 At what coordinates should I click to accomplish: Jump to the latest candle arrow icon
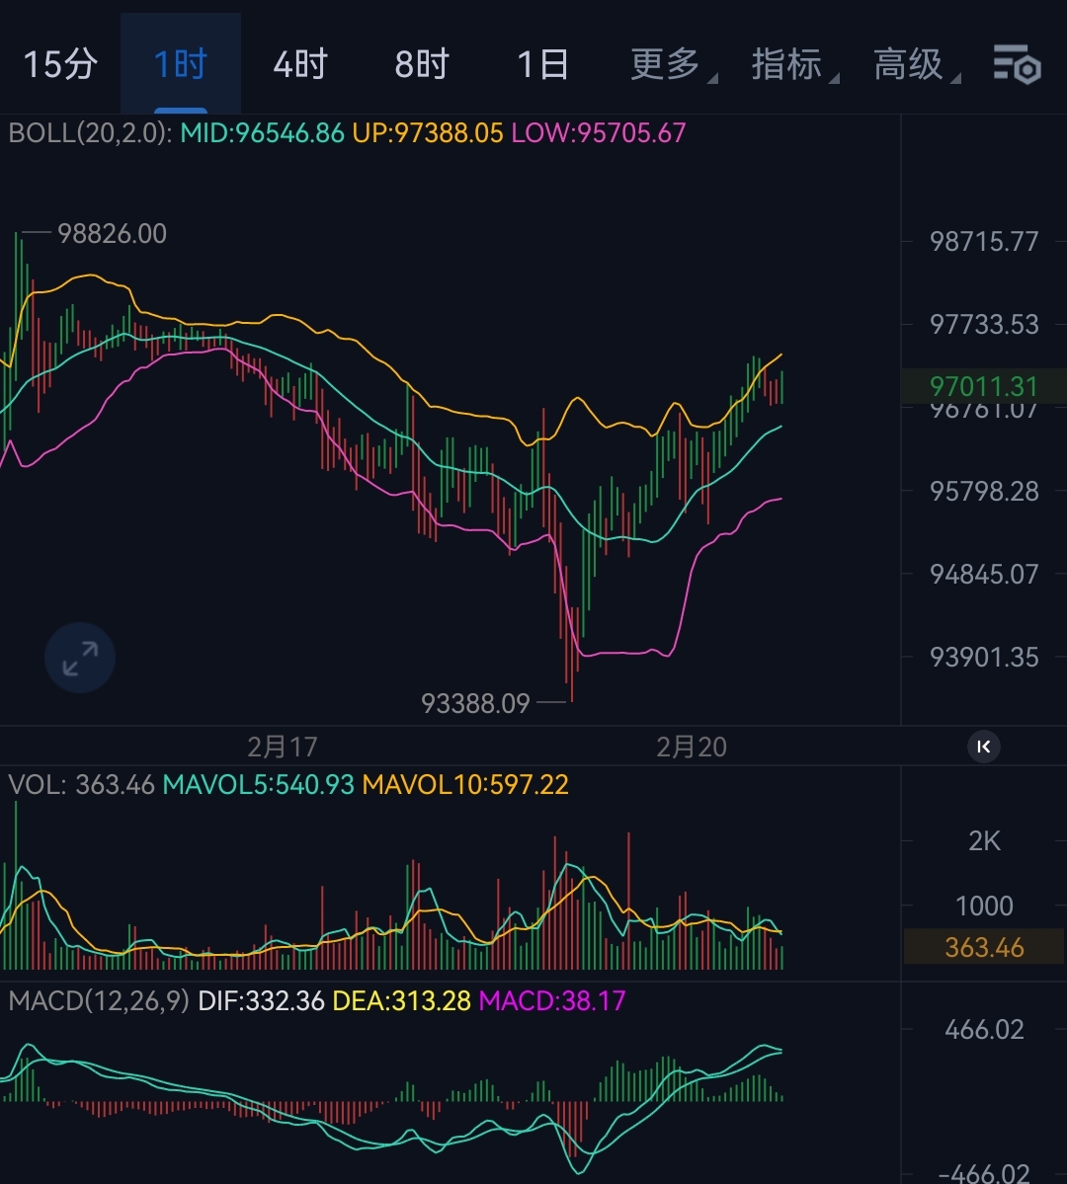tap(983, 748)
